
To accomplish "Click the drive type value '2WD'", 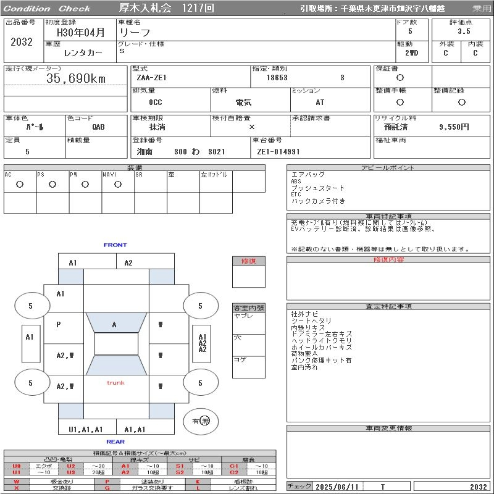I will click(x=411, y=53).
